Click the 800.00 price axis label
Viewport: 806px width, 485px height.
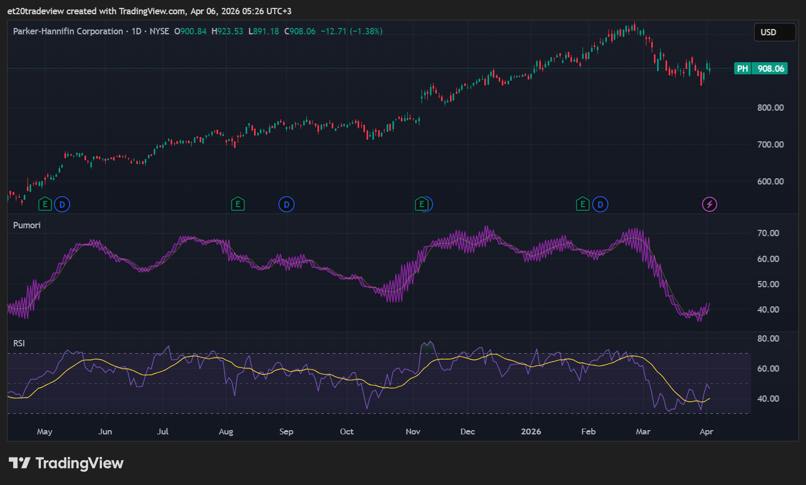tap(771, 108)
